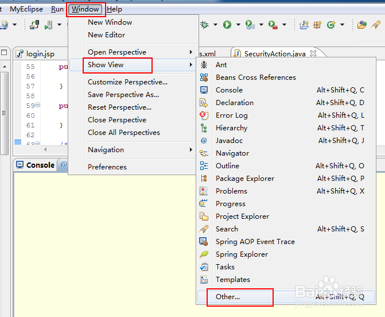Expand the Navigation submenu
The height and width of the screenshot is (317, 385).
click(x=134, y=150)
